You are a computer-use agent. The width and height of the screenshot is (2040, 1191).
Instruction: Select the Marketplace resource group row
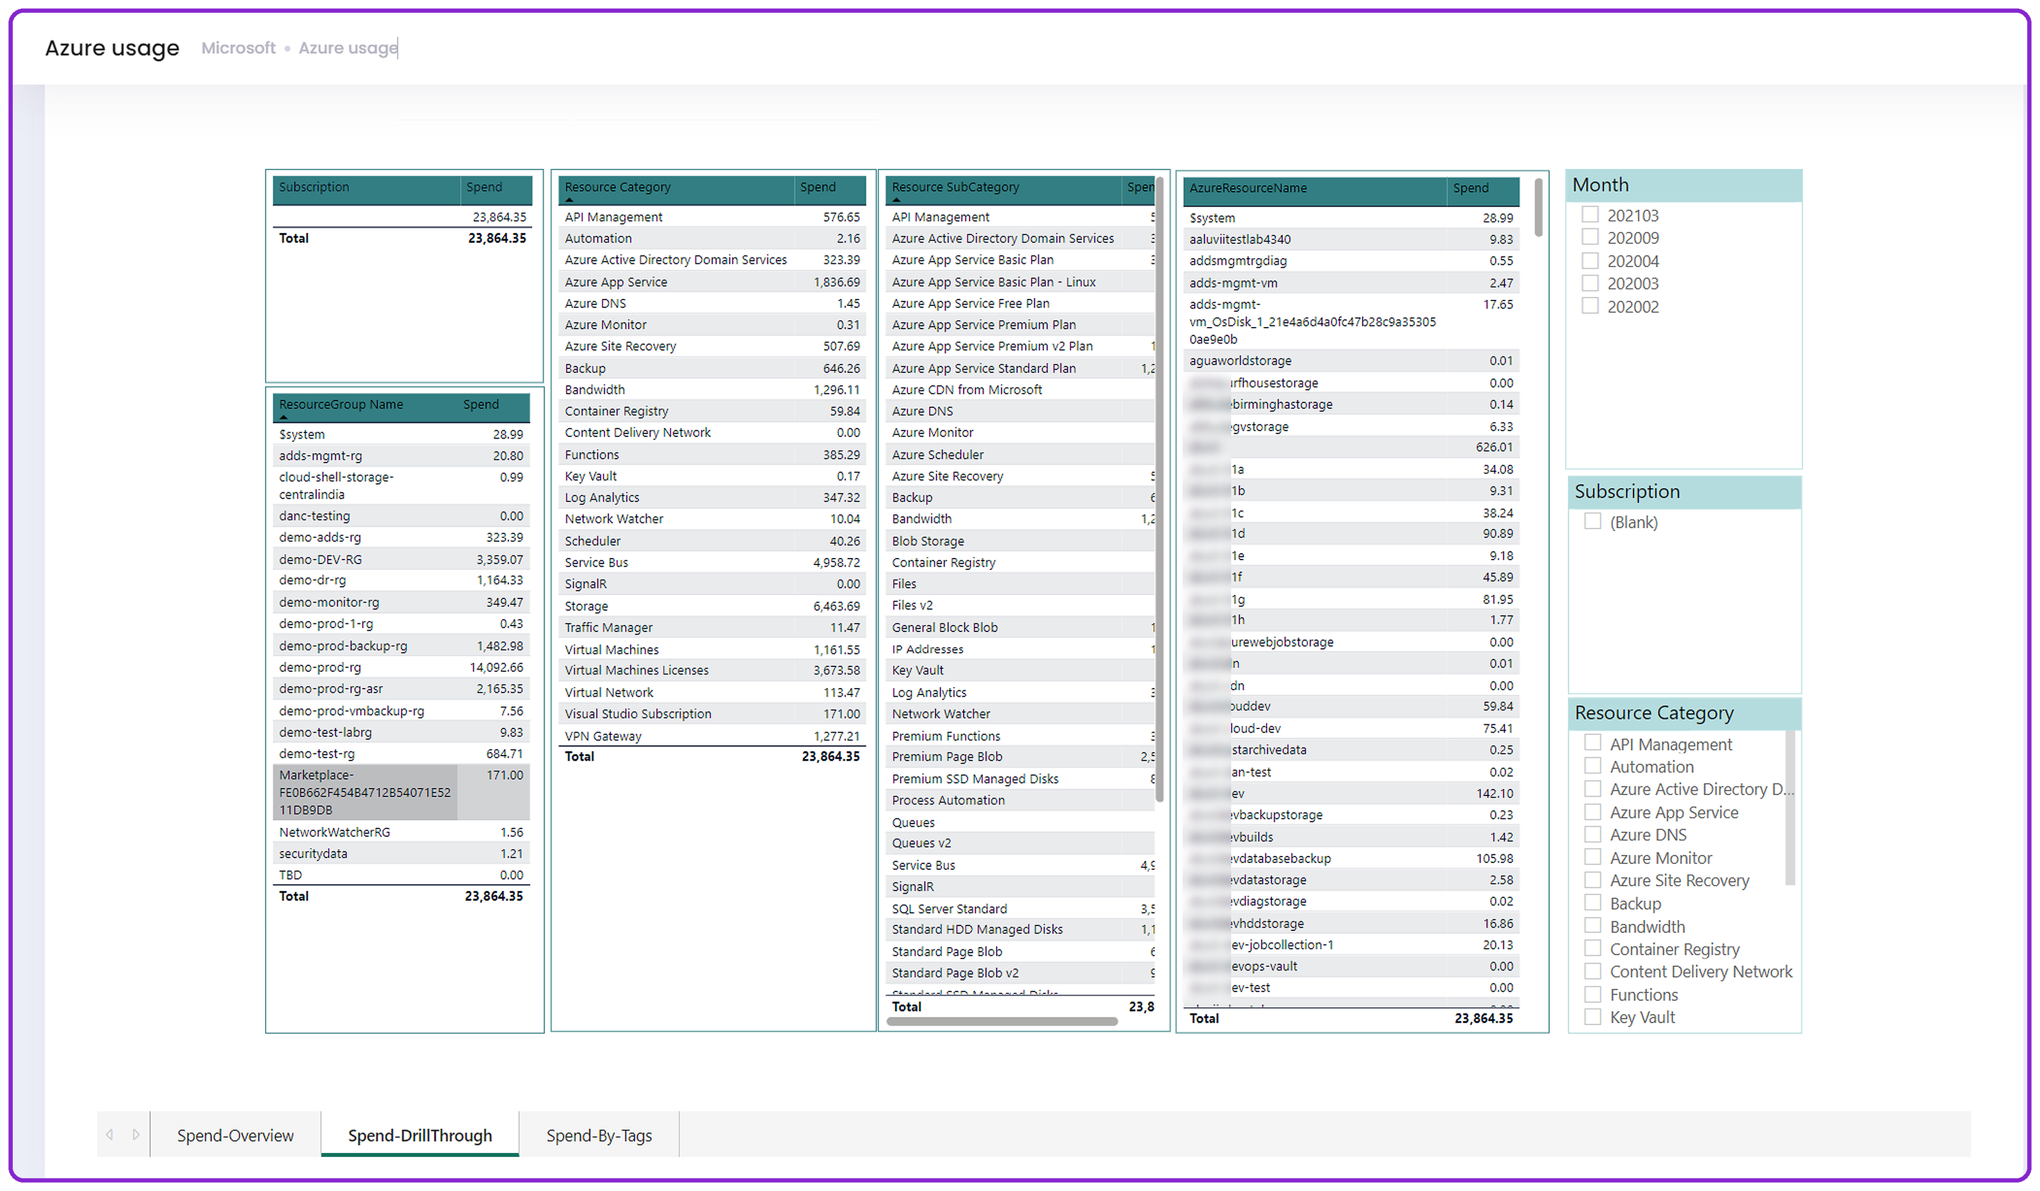402,792
